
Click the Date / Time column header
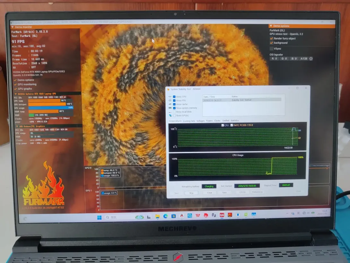point(216,97)
